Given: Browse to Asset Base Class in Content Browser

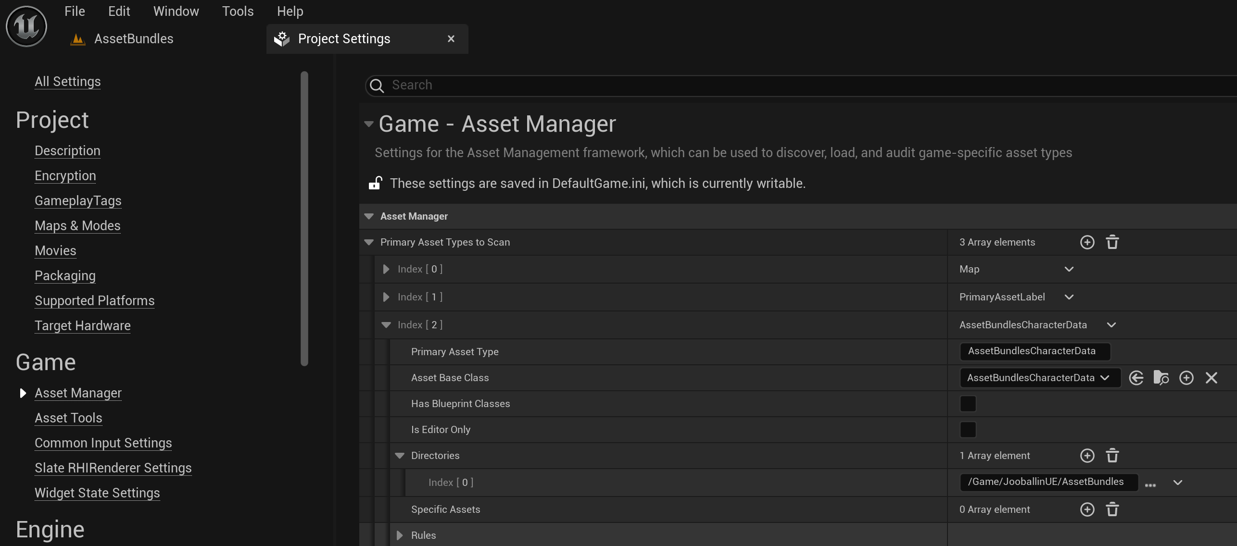Looking at the screenshot, I should pos(1161,378).
